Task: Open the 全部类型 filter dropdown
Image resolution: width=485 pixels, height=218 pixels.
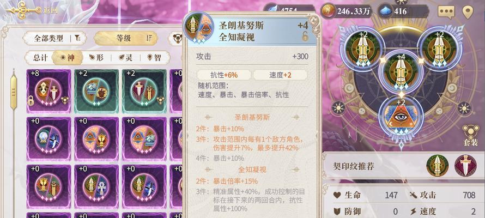Action: [x=55, y=38]
